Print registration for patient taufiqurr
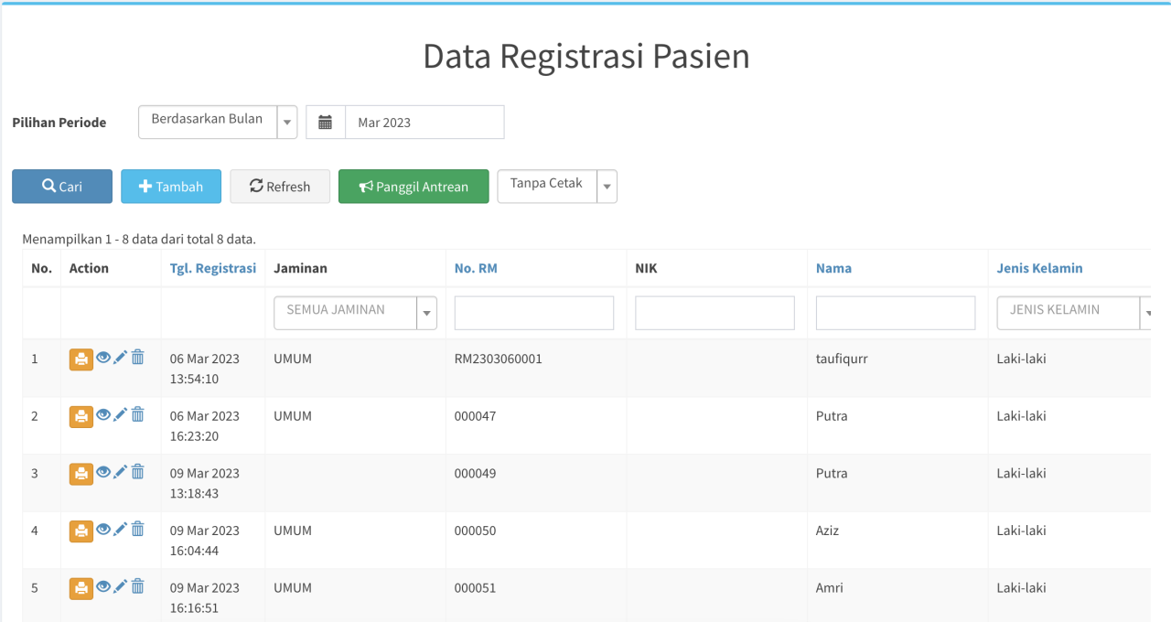The image size is (1171, 622). 81,359
